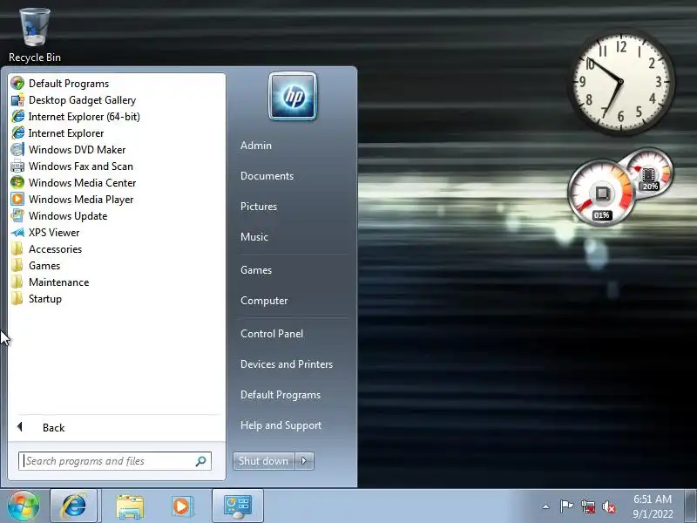This screenshot has height=523, width=697.
Task: Click the analog clock gadget
Action: pyautogui.click(x=621, y=82)
